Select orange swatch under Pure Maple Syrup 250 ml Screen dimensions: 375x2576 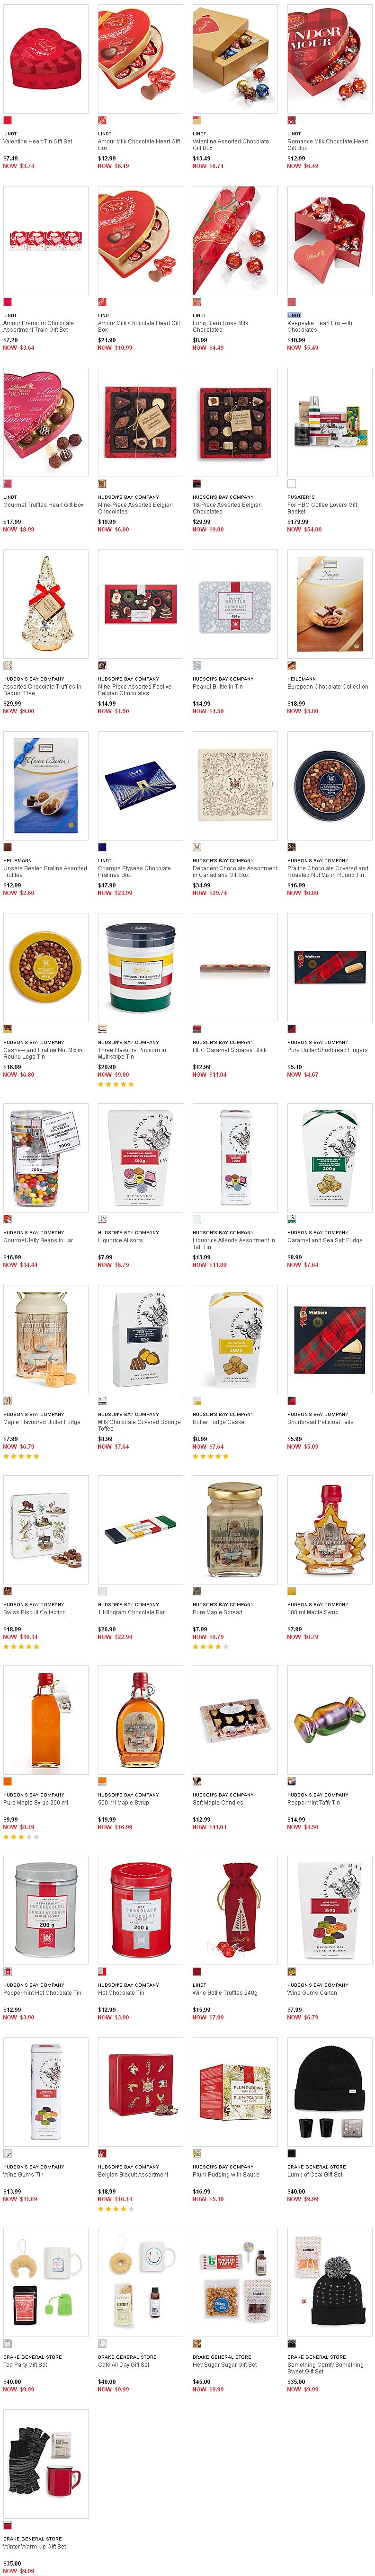[7, 1781]
